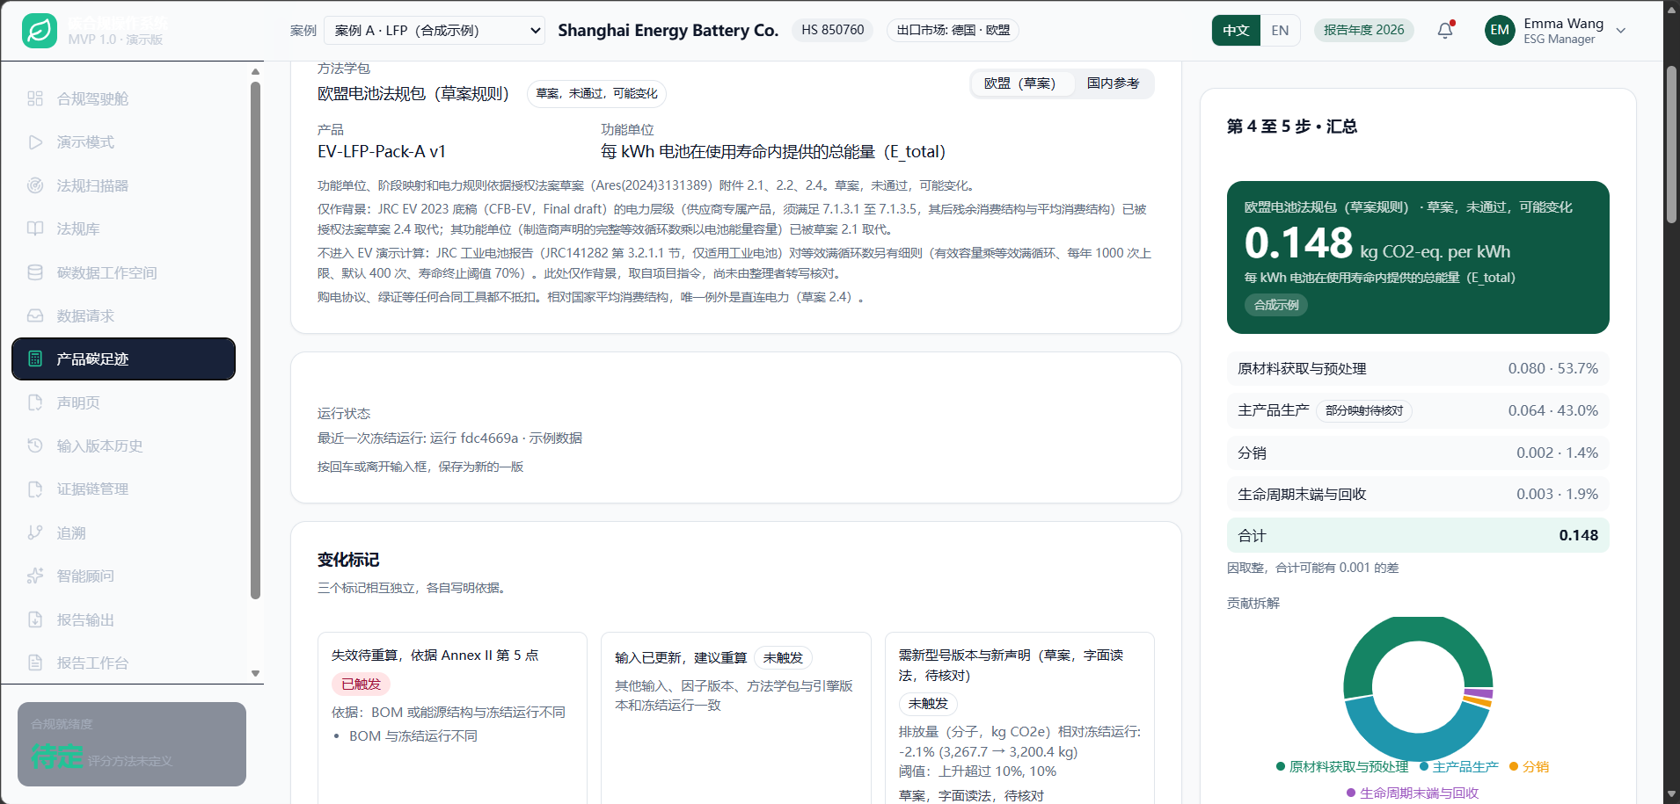Image resolution: width=1680 pixels, height=804 pixels.
Task: Click the 合成示例 badge in green card
Action: (x=1276, y=305)
